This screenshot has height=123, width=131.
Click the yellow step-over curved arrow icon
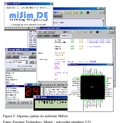[75, 12]
